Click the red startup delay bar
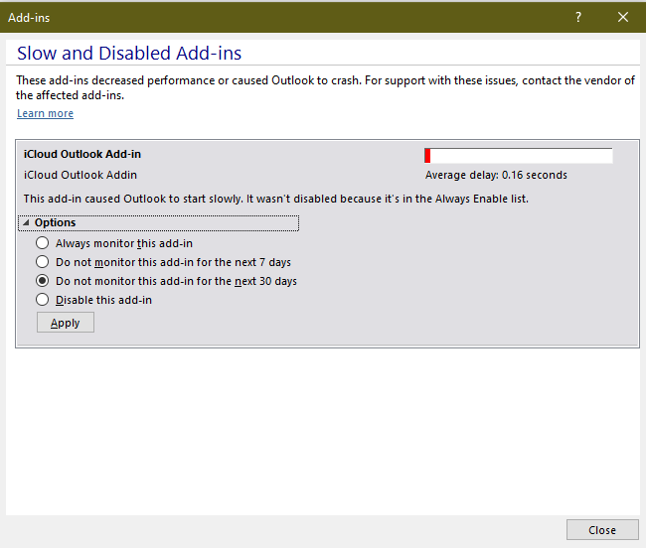Image resolution: width=646 pixels, height=548 pixels. 427,155
